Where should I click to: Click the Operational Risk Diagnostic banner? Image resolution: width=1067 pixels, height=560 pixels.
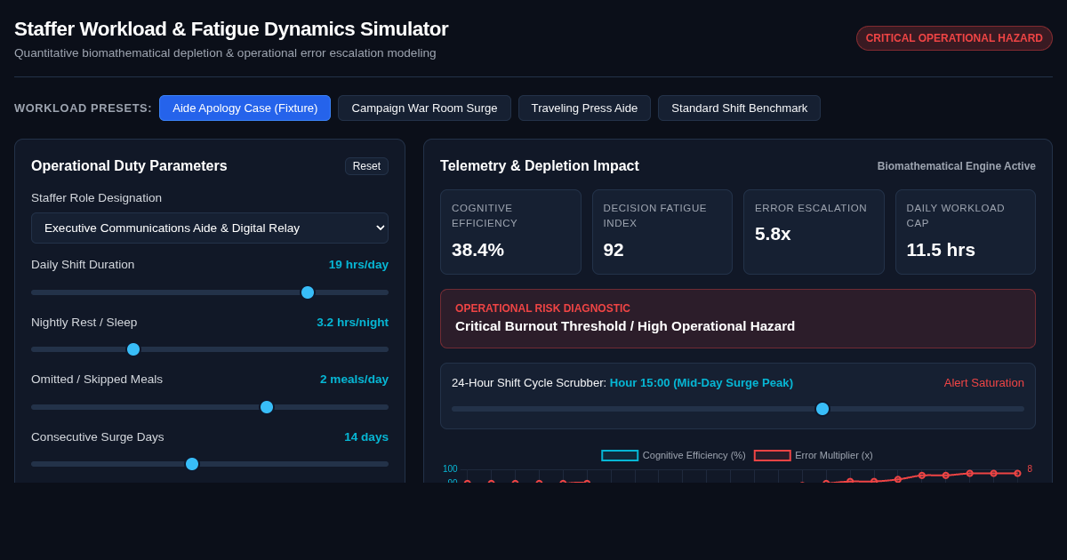coord(738,318)
